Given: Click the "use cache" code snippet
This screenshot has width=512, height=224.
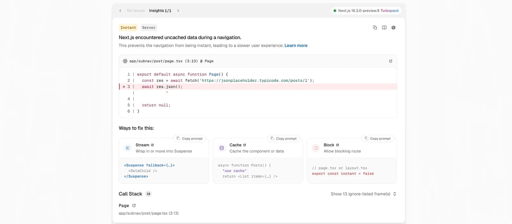Looking at the screenshot, I should pyautogui.click(x=235, y=171).
